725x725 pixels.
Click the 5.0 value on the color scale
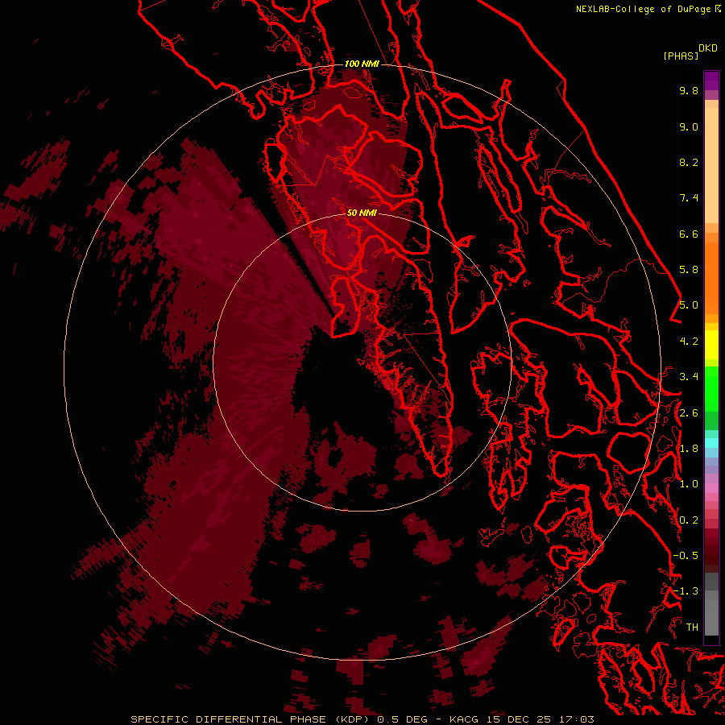click(689, 305)
